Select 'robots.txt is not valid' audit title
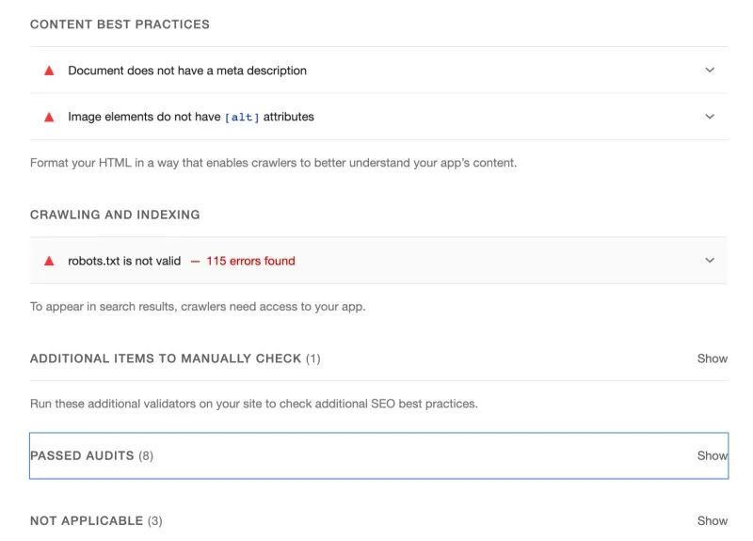This screenshot has width=753, height=541. tap(124, 262)
